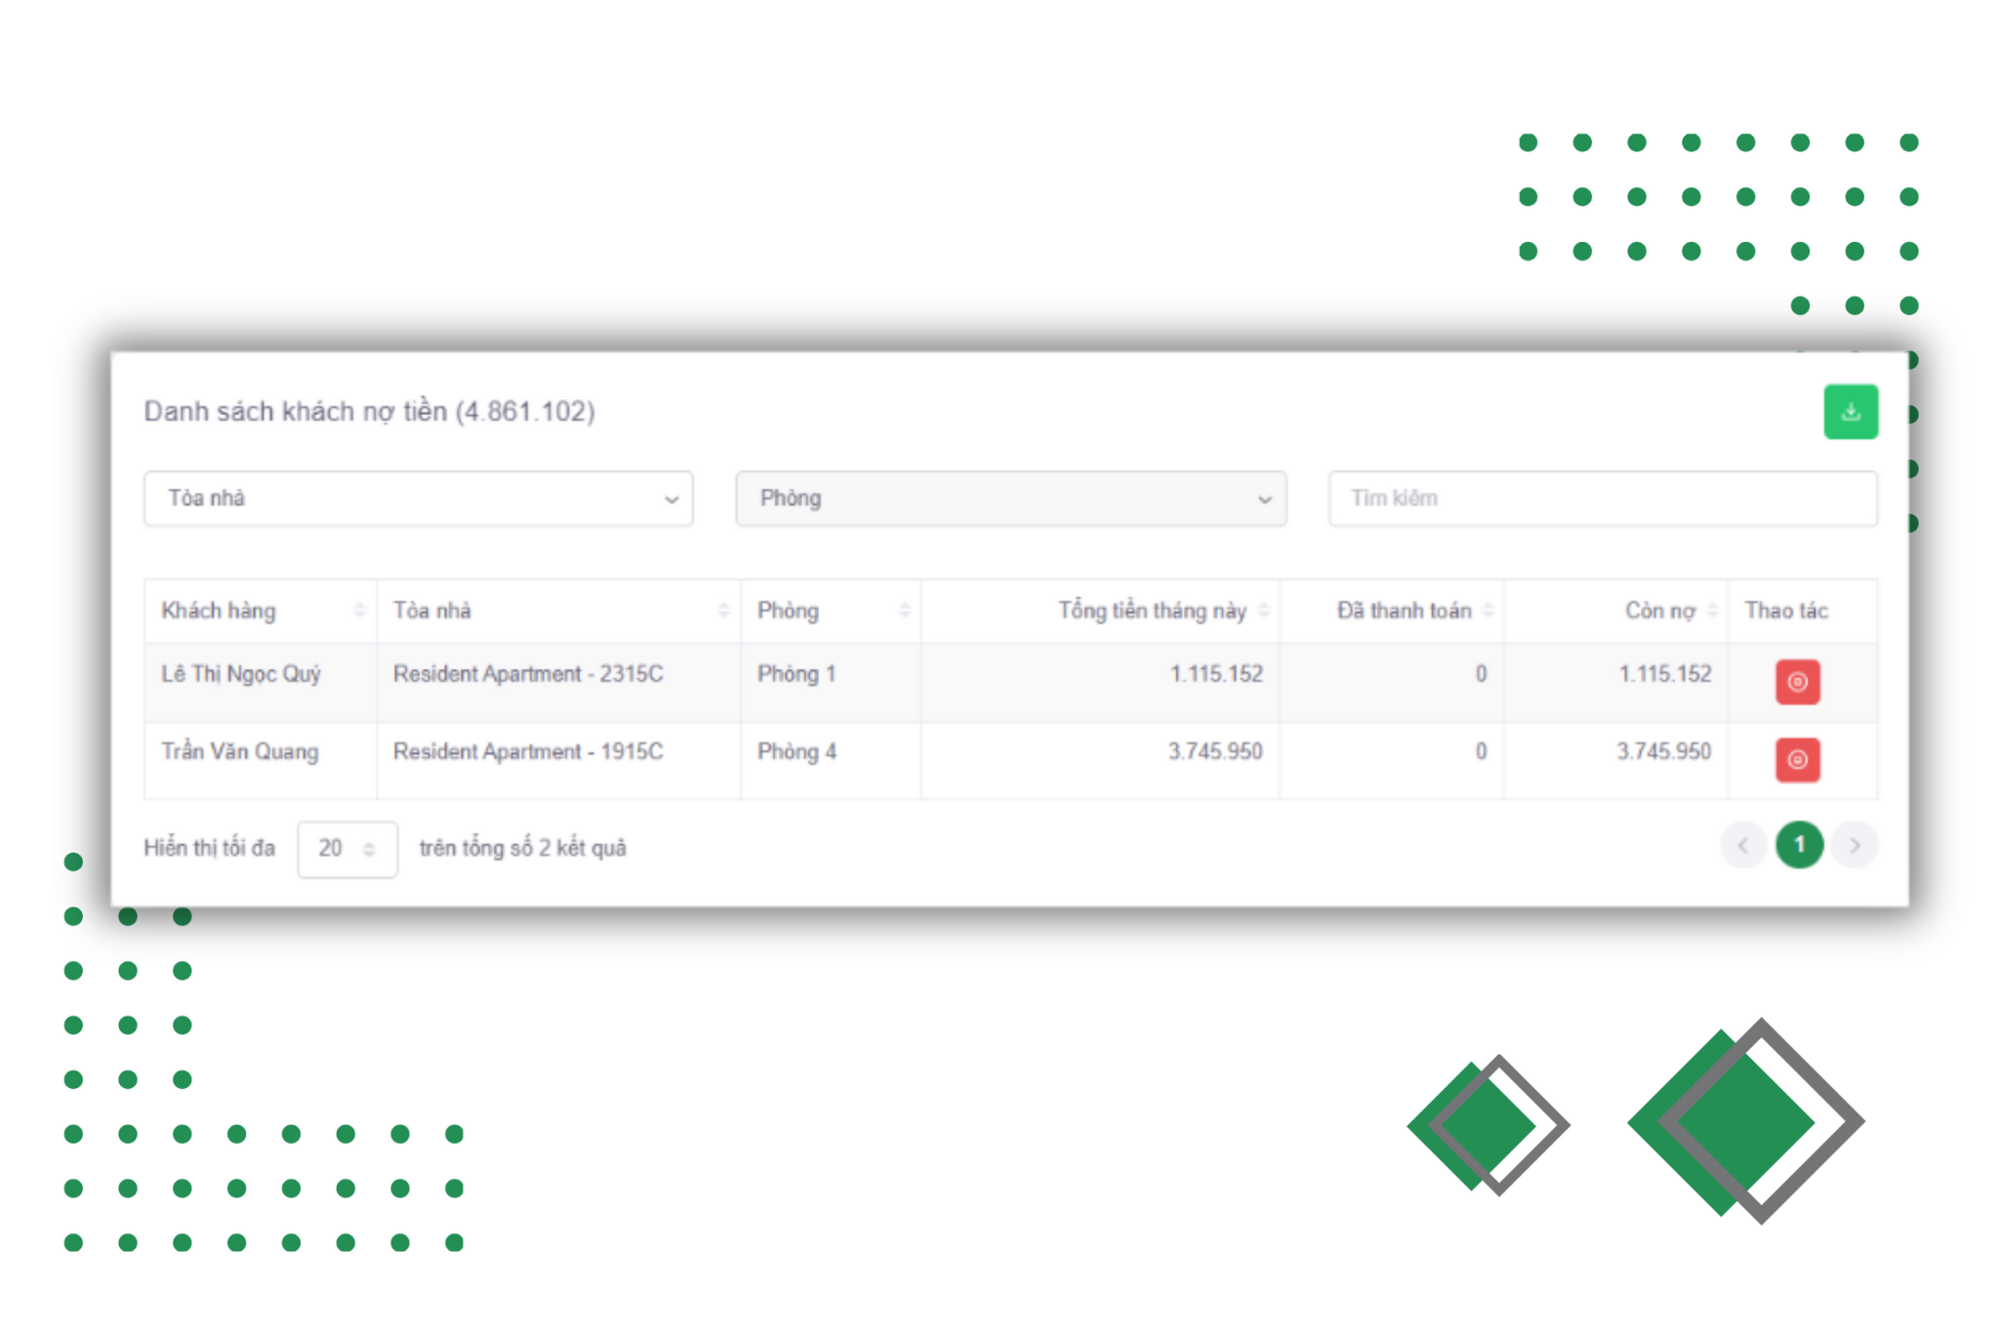Select customer Lê Thị Ngọc Quý row

pos(241,674)
